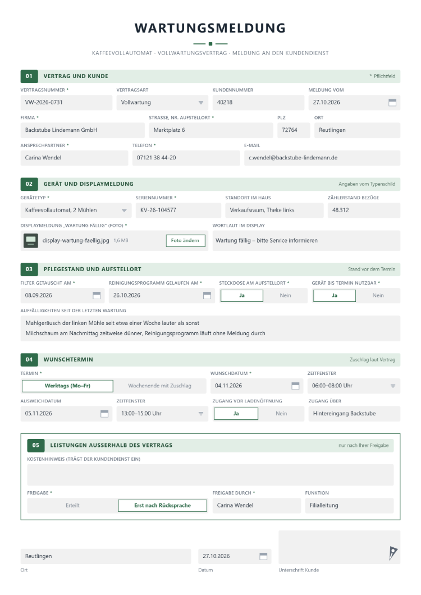Edit the Zugang über field Hintereingang Backstube
The image size is (421, 595).
click(355, 414)
